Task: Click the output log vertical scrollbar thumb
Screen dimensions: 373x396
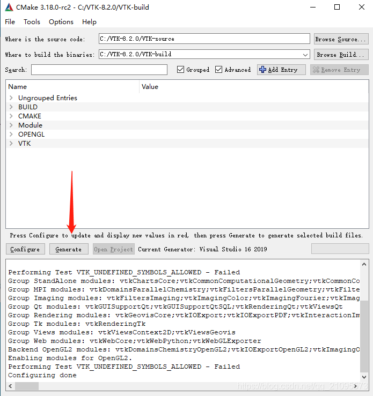Action: click(x=364, y=336)
